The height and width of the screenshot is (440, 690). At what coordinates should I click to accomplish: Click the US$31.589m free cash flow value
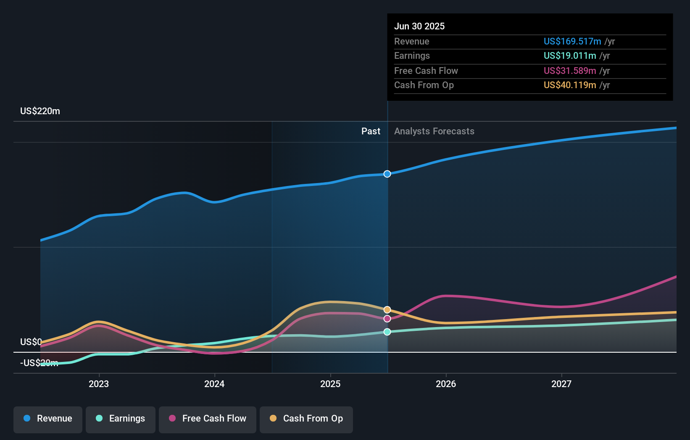tap(570, 71)
